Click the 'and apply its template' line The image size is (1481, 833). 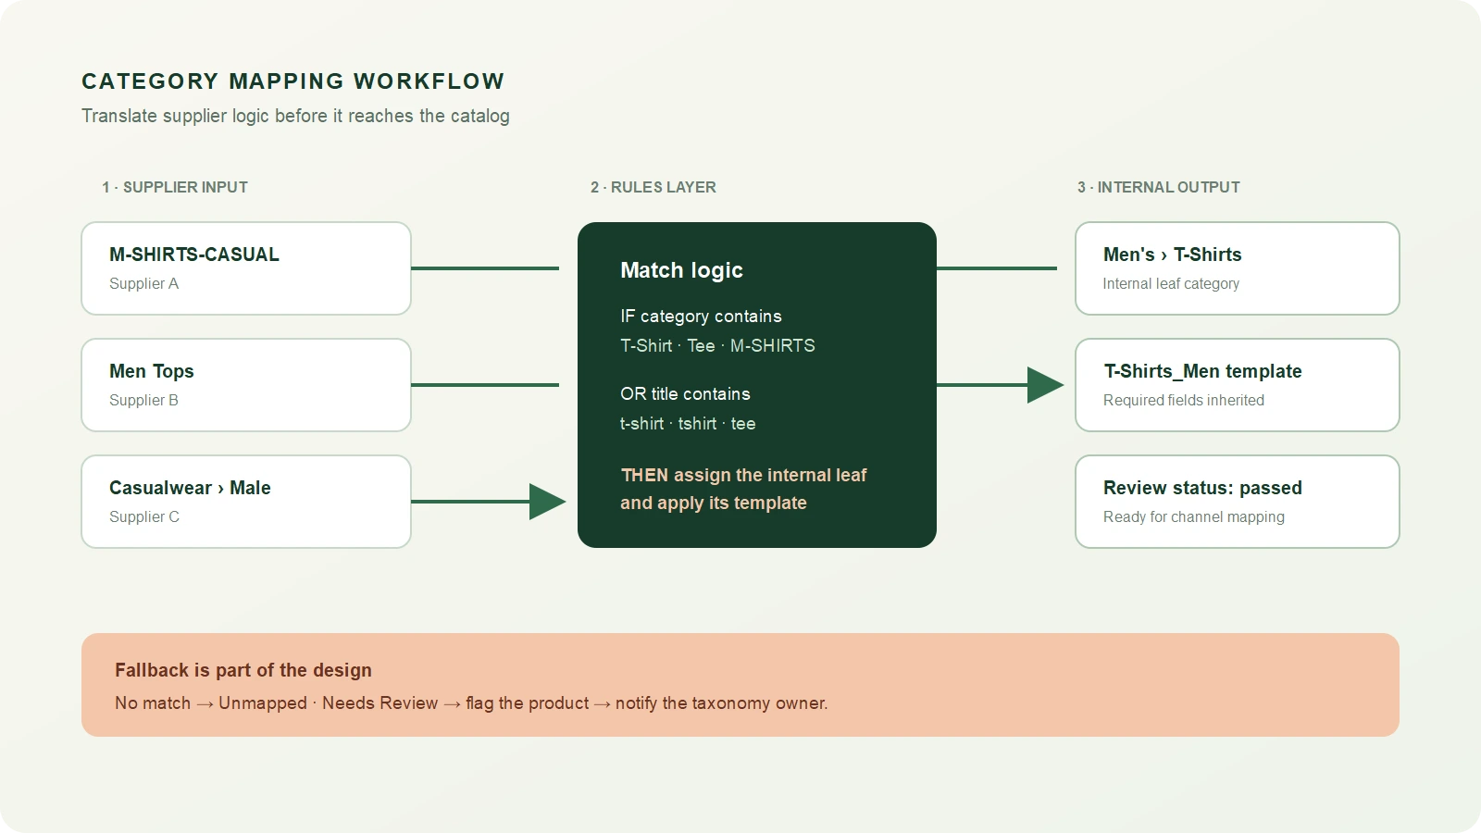[714, 503]
